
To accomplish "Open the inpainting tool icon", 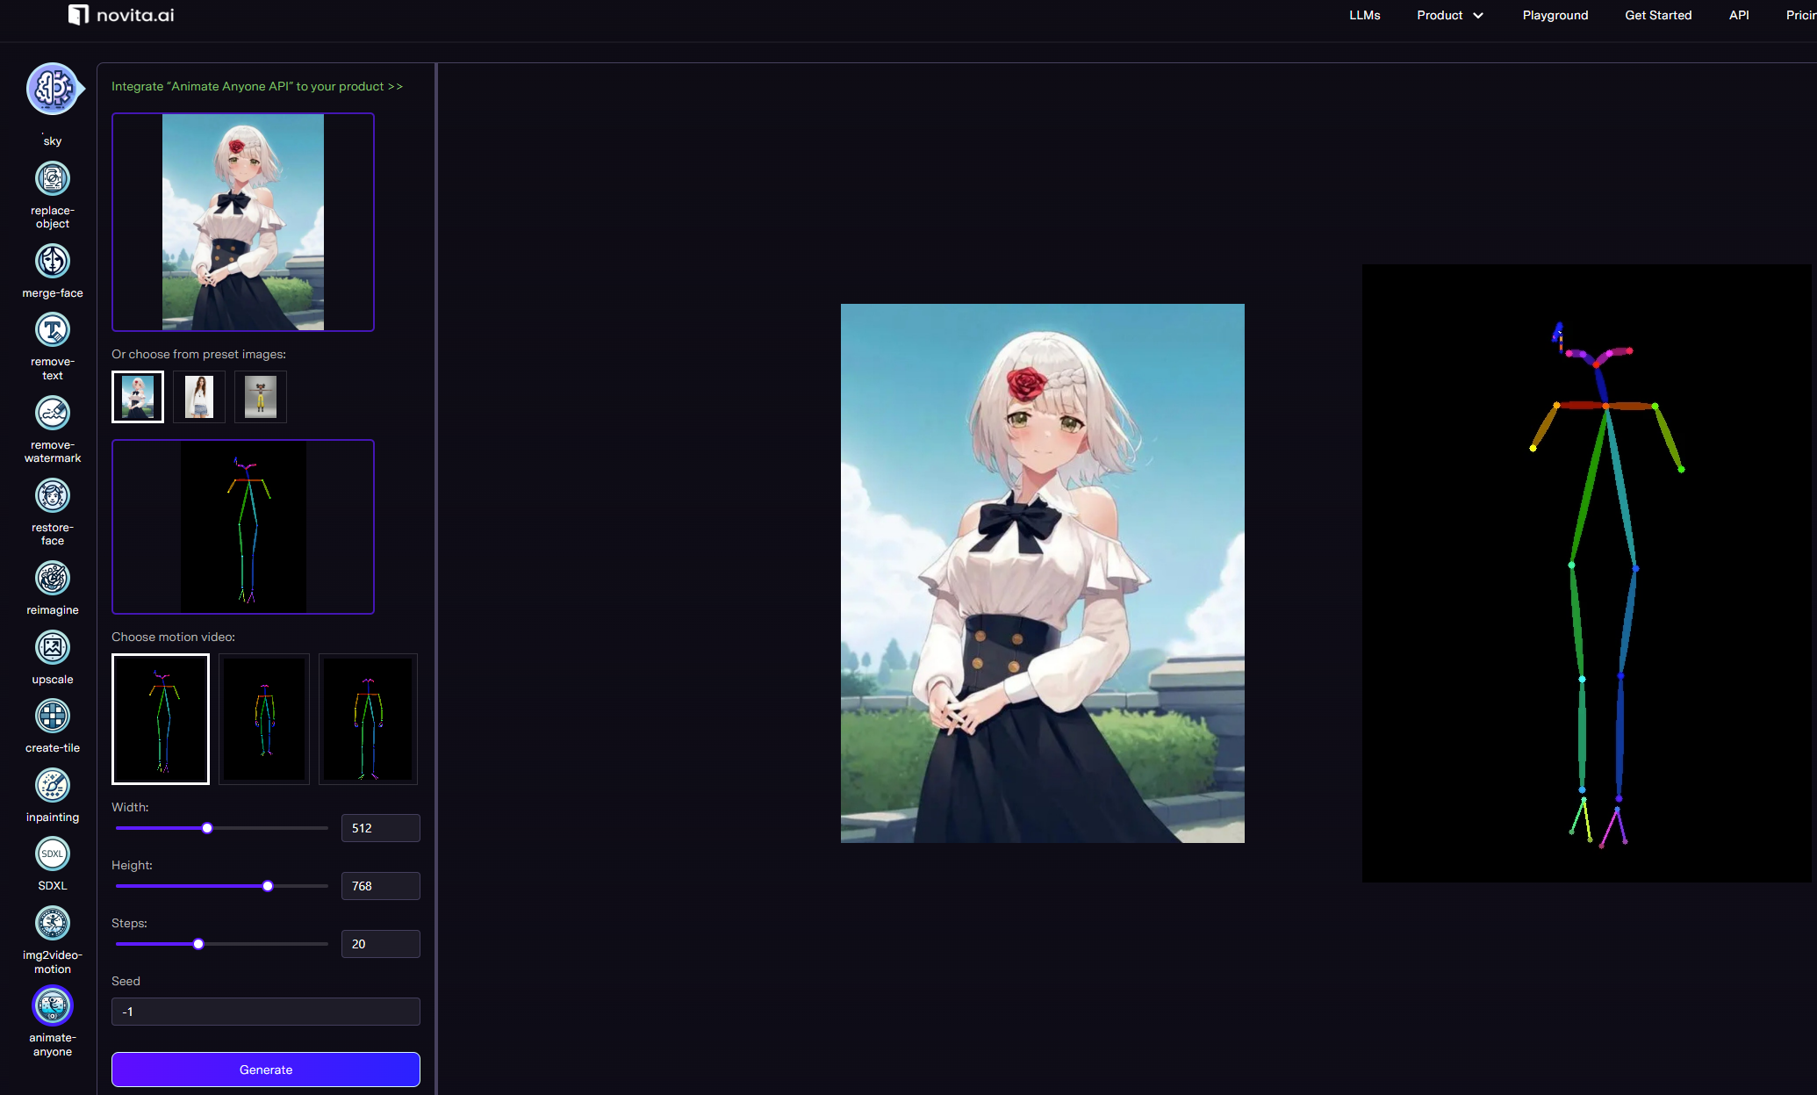I will (53, 786).
